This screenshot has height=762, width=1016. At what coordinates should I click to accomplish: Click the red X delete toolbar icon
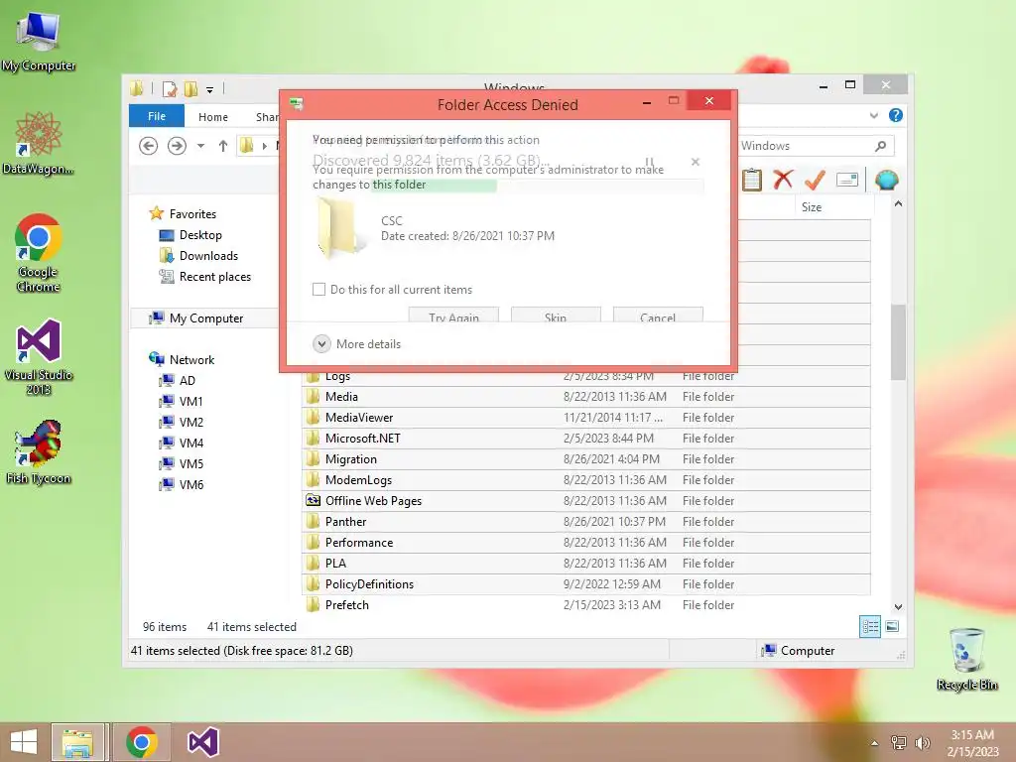pos(784,180)
